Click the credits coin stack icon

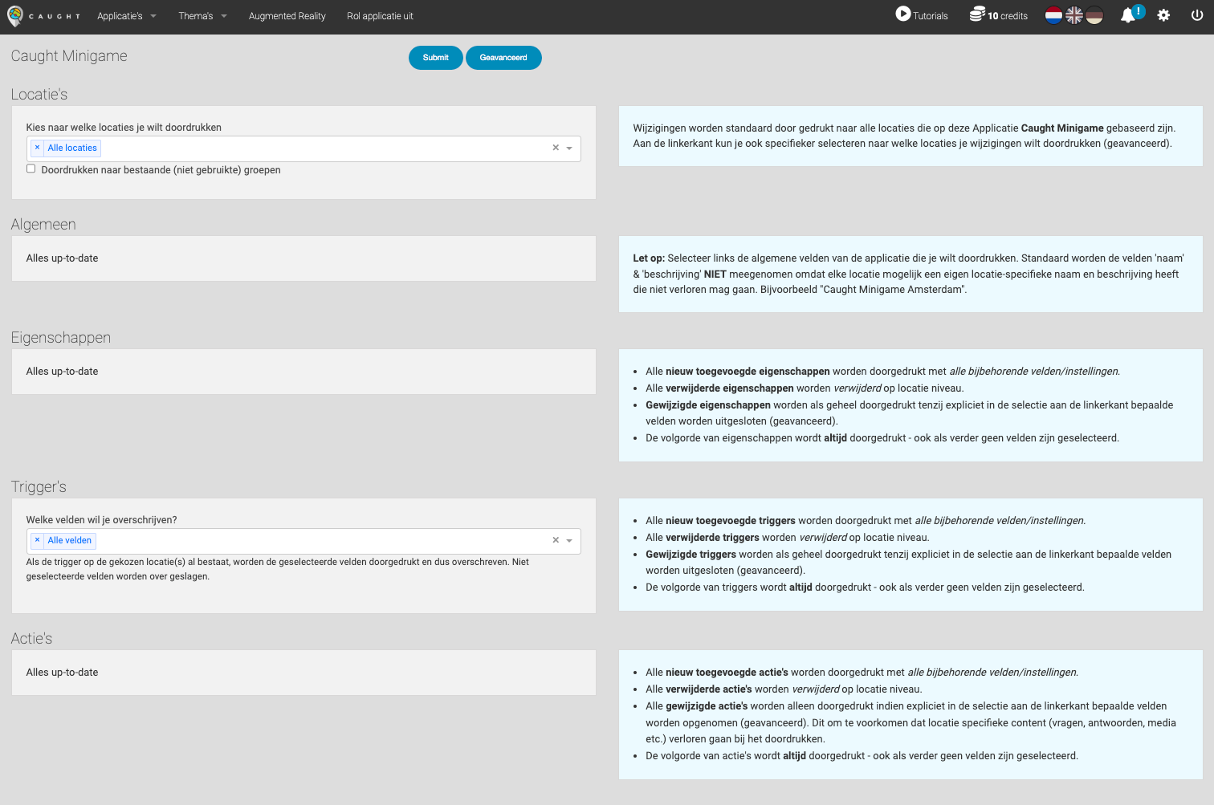coord(976,14)
